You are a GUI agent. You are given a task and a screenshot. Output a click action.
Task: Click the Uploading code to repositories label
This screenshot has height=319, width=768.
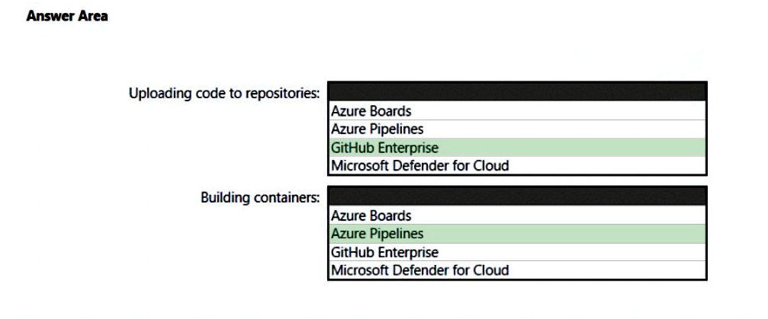(x=224, y=94)
